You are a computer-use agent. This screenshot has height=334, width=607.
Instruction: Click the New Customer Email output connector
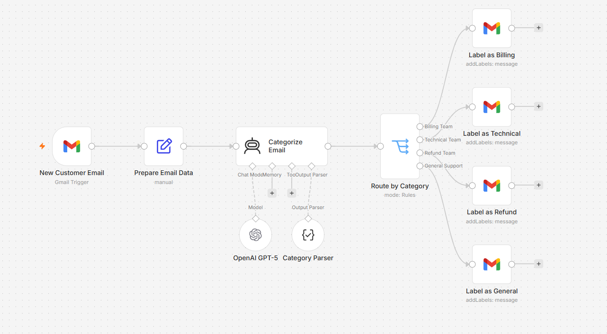(92, 146)
